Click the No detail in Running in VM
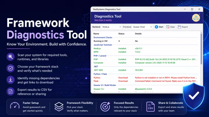The image size is (209, 117). point(136,41)
